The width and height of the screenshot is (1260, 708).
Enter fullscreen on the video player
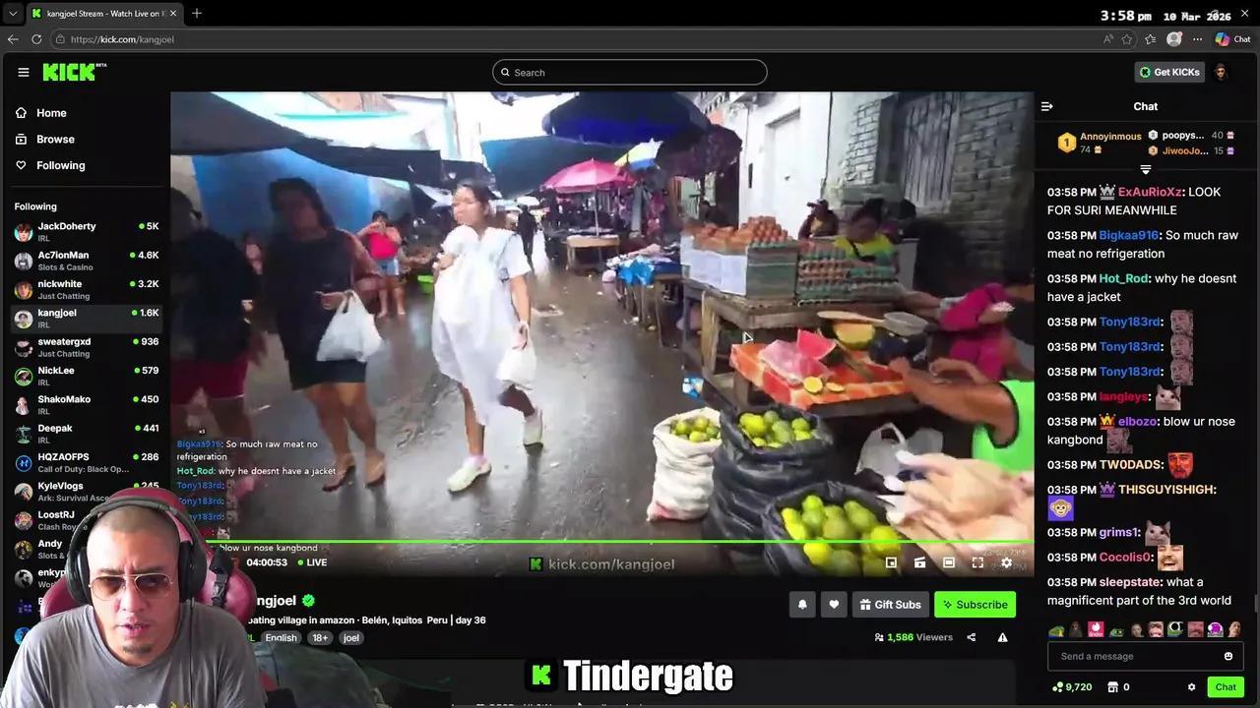coord(977,562)
